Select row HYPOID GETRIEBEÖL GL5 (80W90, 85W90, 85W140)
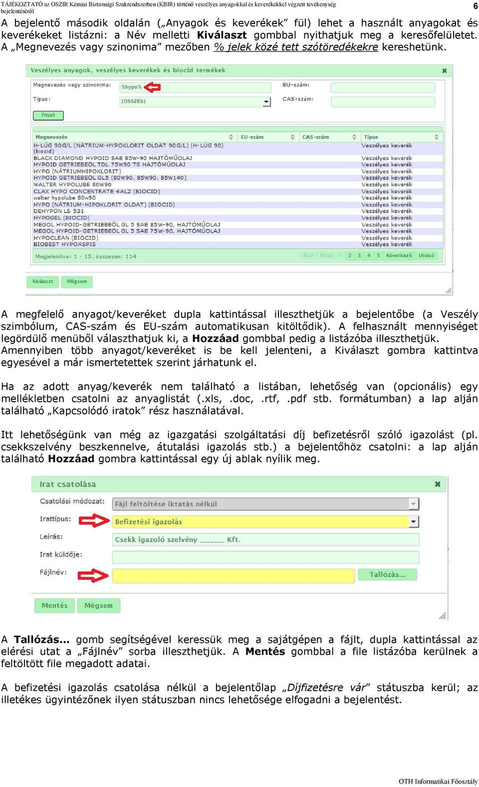Screen dimensions: 479x787 coord(238,178)
